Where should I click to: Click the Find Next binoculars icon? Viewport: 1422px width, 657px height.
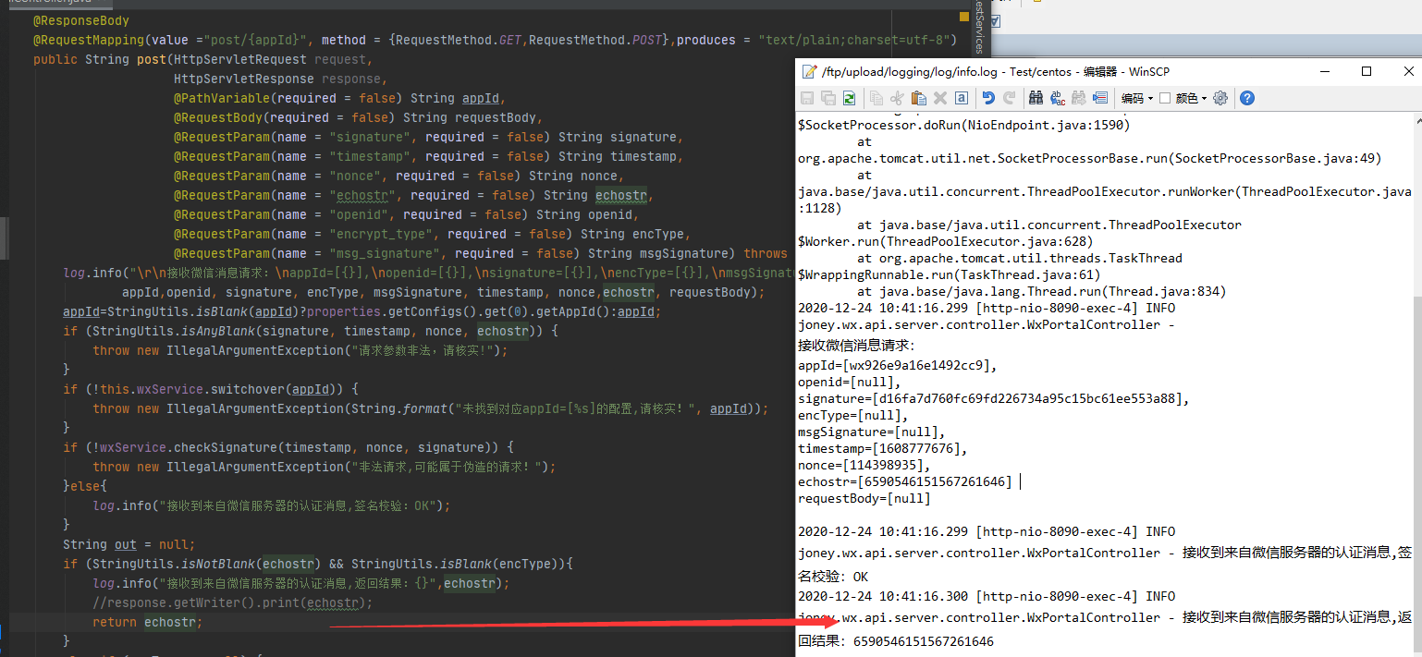[x=1078, y=98]
